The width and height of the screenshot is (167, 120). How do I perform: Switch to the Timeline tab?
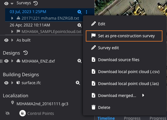coord(106,118)
